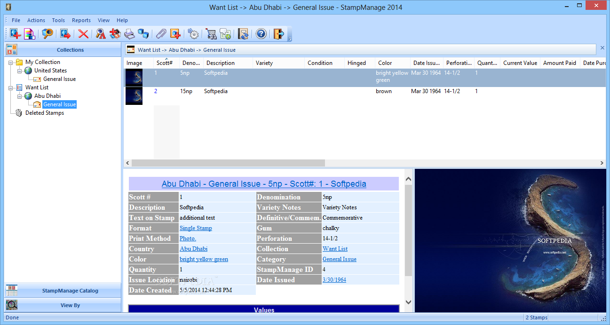Sort by the Color column header
This screenshot has width=610, height=325.
pos(393,63)
